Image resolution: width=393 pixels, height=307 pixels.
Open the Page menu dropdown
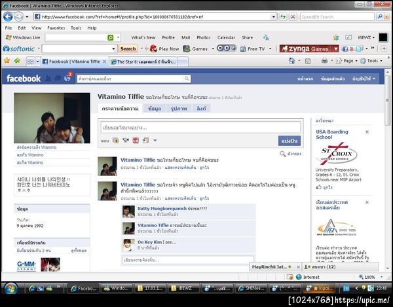pos(347,61)
